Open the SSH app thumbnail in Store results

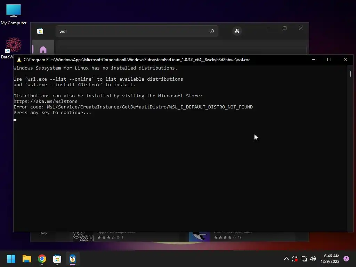point(83,236)
